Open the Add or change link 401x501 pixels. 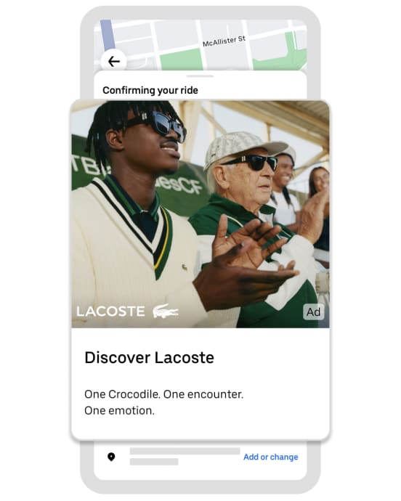click(270, 457)
